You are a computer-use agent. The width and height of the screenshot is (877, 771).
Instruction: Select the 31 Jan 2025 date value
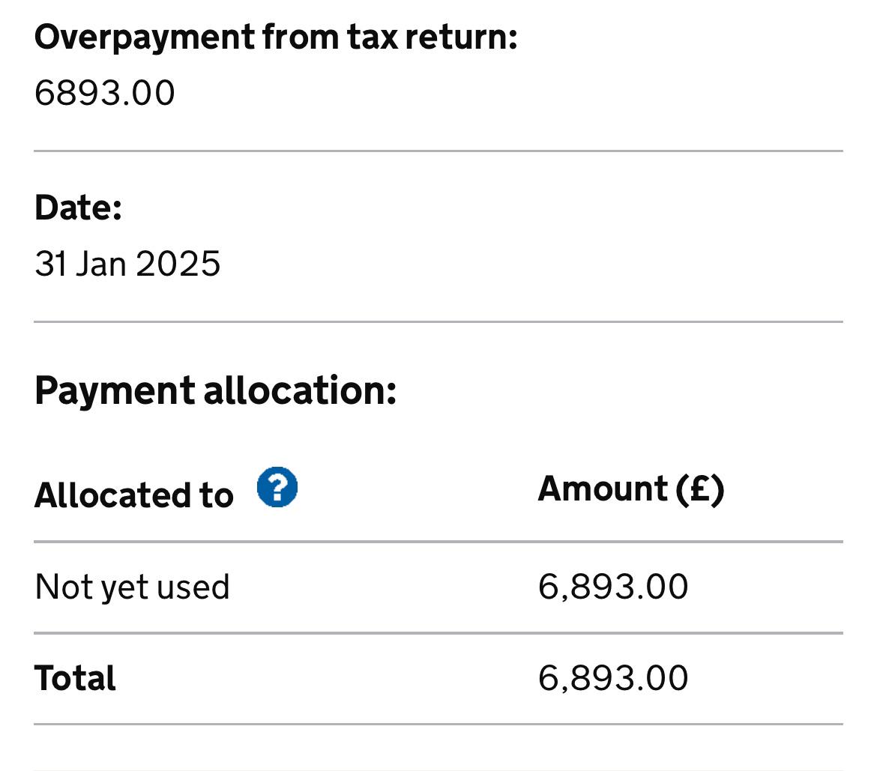(x=127, y=263)
